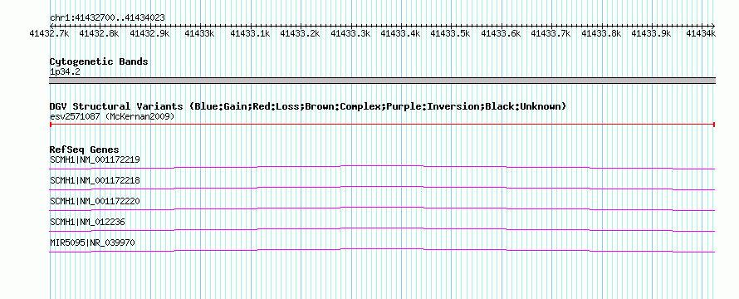This screenshot has width=739, height=299.
Task: Click the 41433.2k ruler label
Action: coord(301,33)
